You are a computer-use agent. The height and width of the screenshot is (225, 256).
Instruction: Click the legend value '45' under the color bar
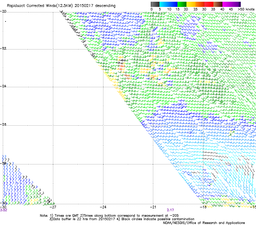[x=231, y=9]
